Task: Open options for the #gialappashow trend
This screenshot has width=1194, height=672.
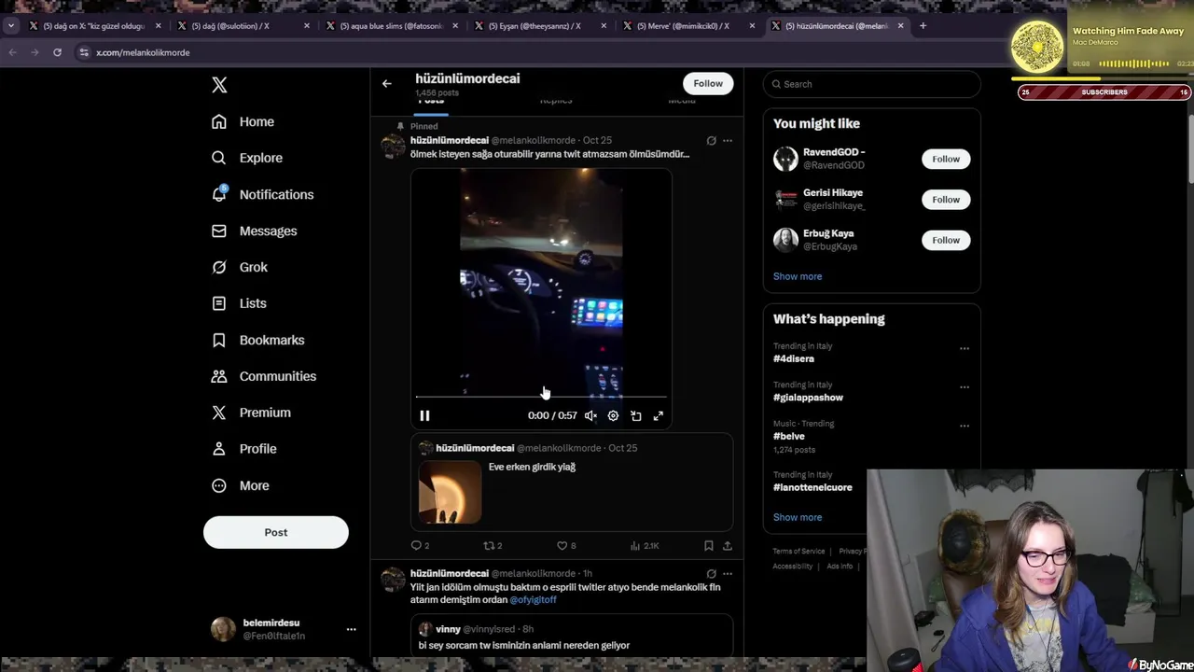Action: click(x=965, y=387)
